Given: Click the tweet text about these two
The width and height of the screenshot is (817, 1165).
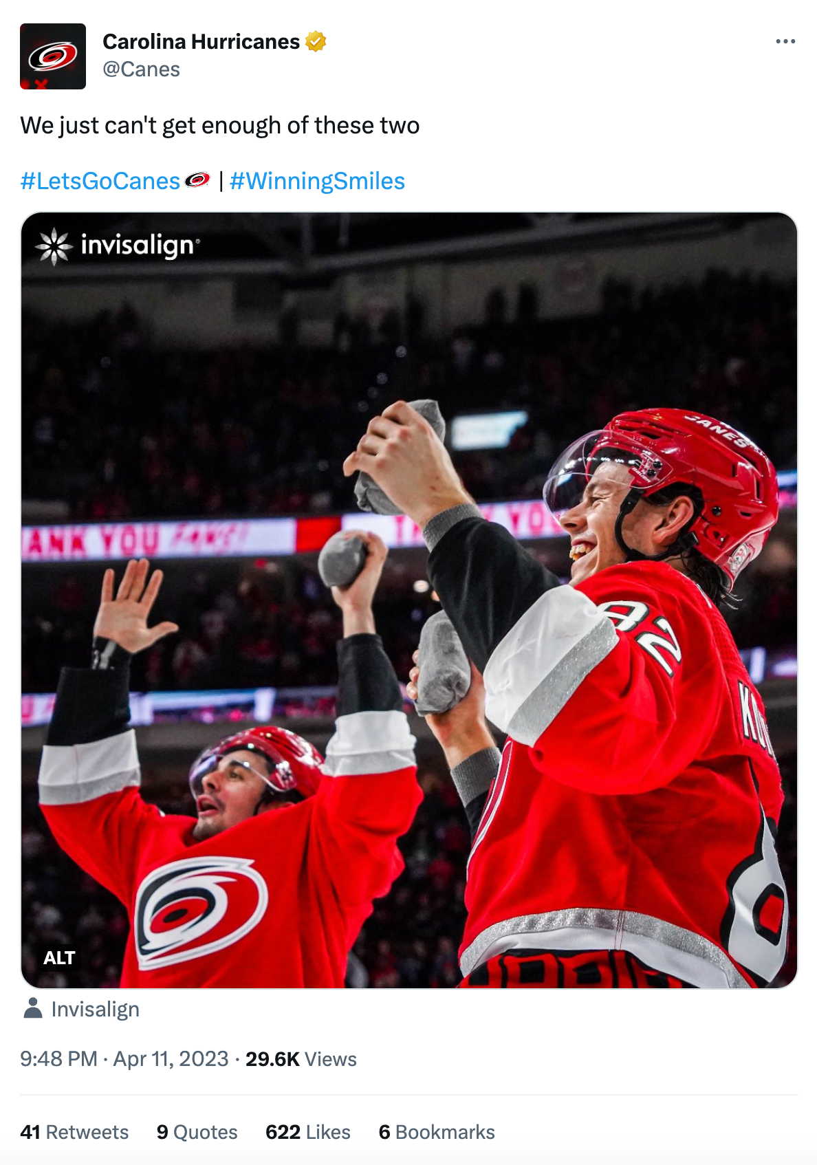Looking at the screenshot, I should click(x=219, y=126).
